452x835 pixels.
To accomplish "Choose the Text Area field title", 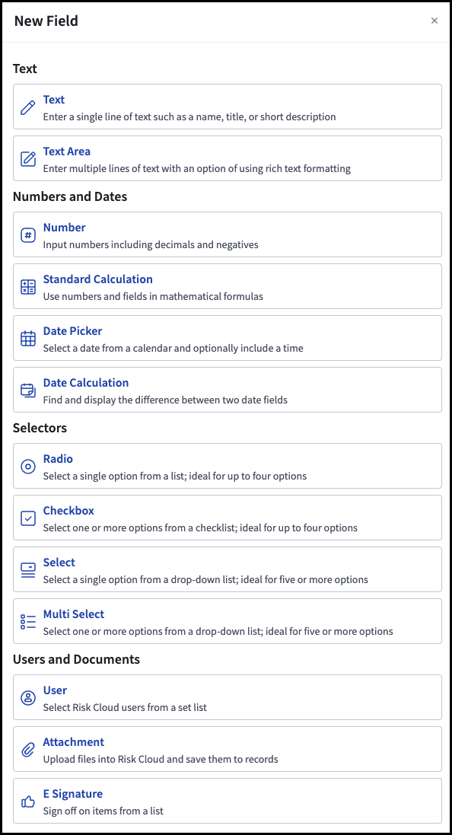I will coord(66,151).
